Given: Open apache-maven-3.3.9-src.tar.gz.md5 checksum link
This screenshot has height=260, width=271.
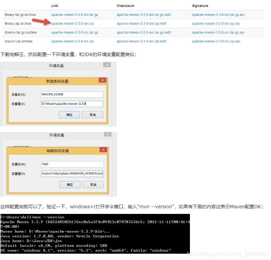Looking at the screenshot, I should tap(144, 32).
